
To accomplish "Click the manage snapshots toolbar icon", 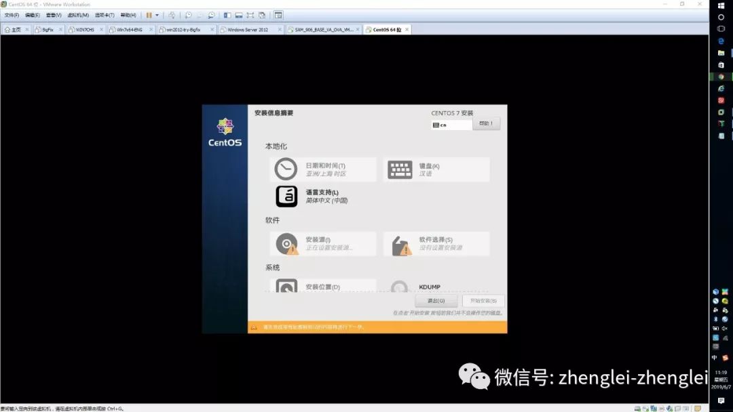I will 211,16.
